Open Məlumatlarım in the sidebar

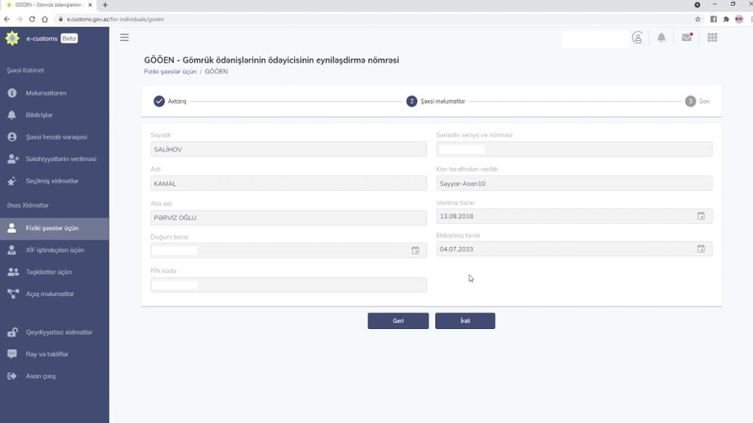coord(46,93)
